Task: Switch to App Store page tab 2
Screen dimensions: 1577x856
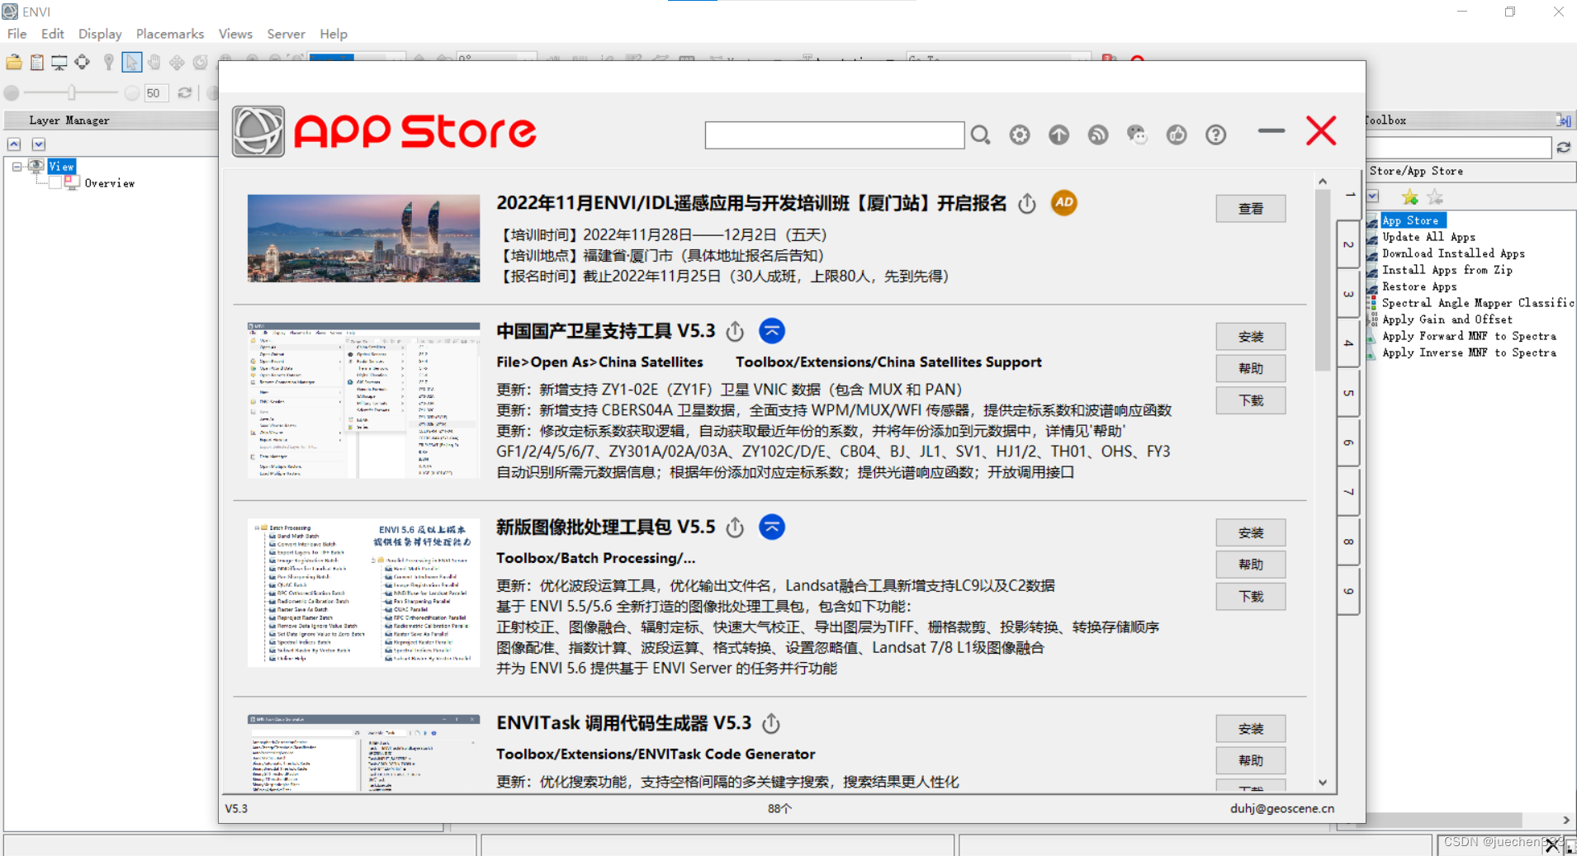Action: 1348,244
